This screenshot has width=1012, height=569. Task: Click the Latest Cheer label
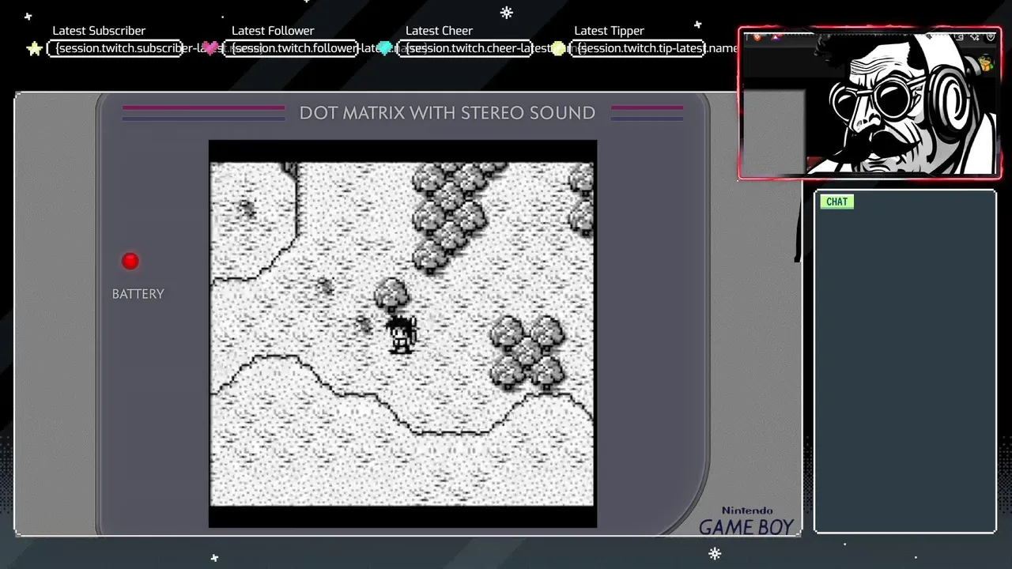[x=439, y=31]
